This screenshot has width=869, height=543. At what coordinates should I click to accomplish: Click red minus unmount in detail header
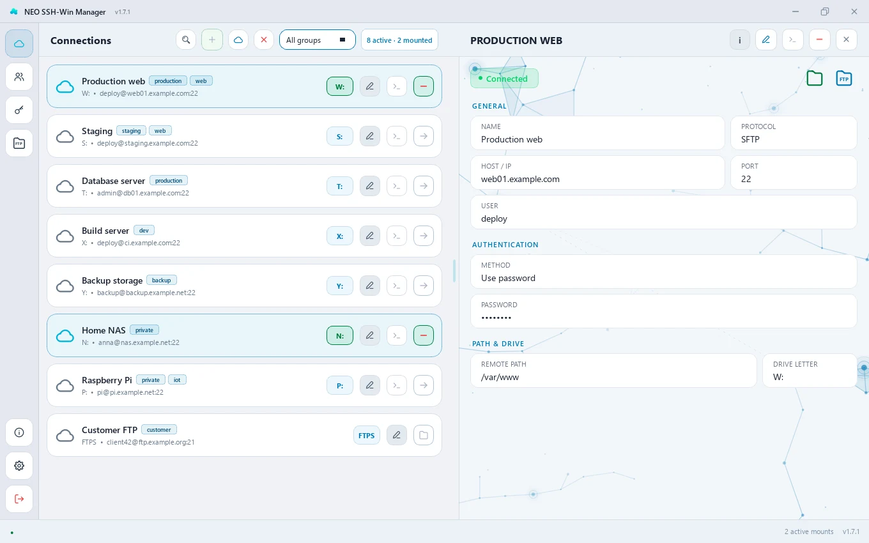tap(819, 40)
